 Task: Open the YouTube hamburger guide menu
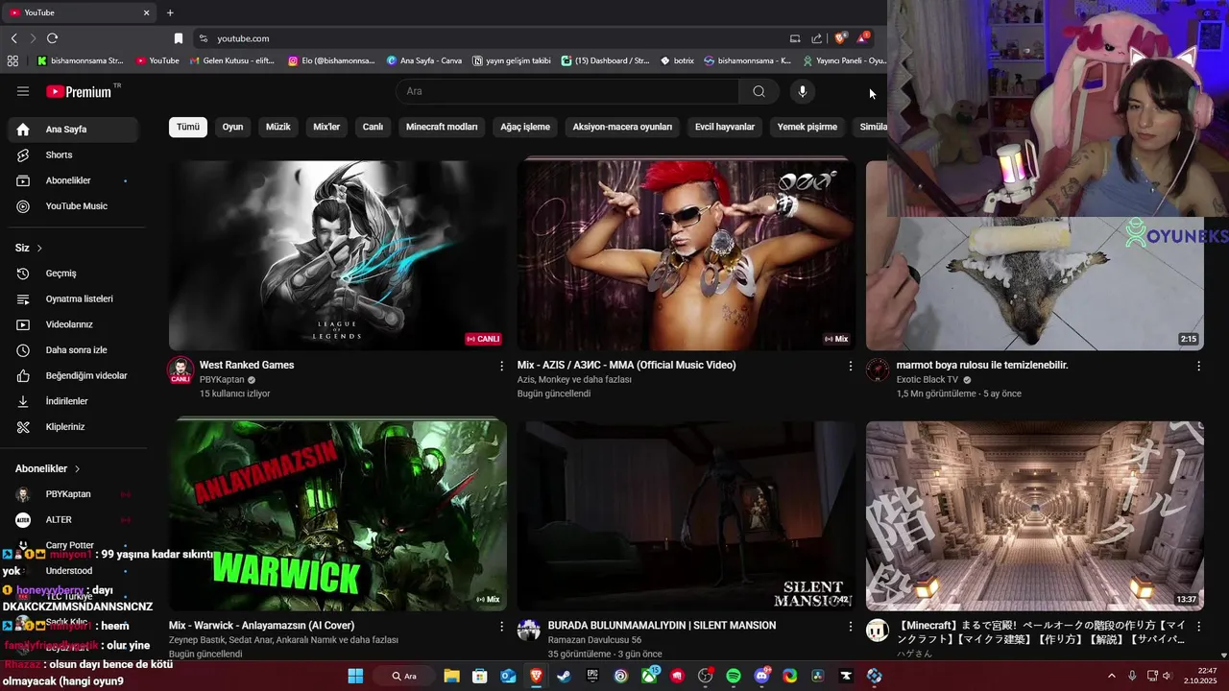coord(23,91)
